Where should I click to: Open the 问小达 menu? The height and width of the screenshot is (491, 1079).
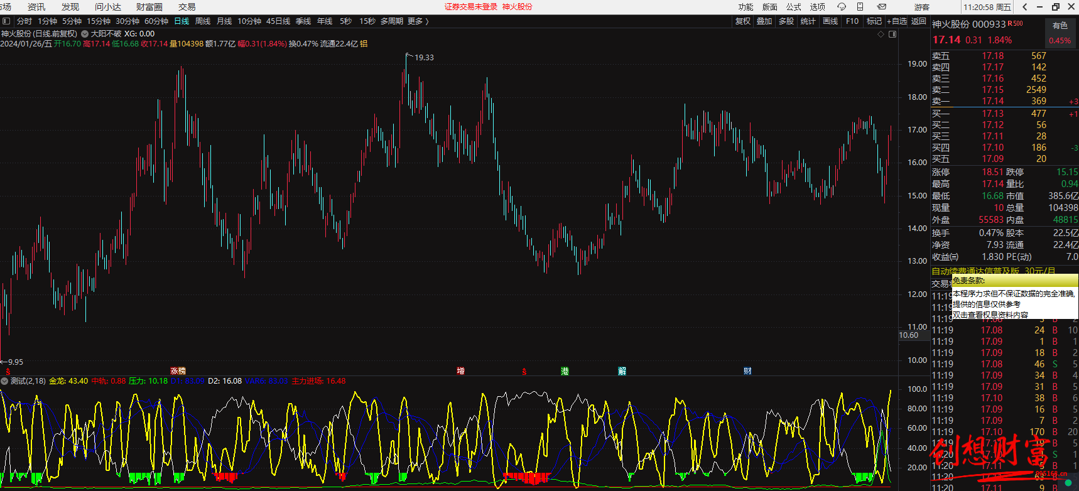coord(108,7)
